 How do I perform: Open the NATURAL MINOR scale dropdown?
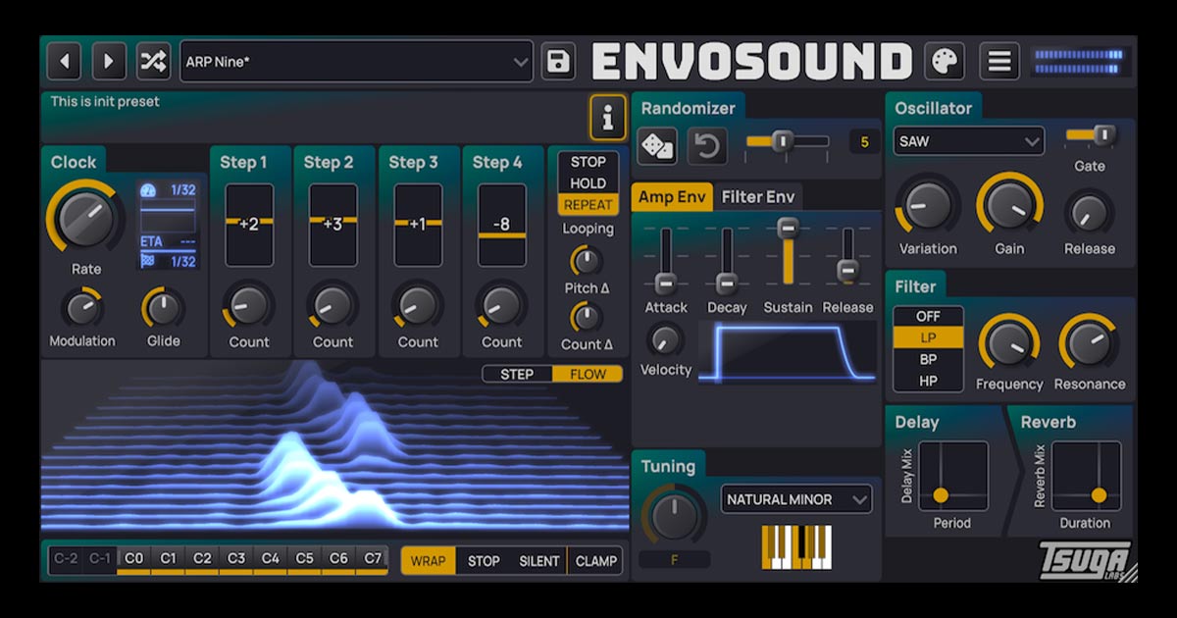click(x=795, y=499)
